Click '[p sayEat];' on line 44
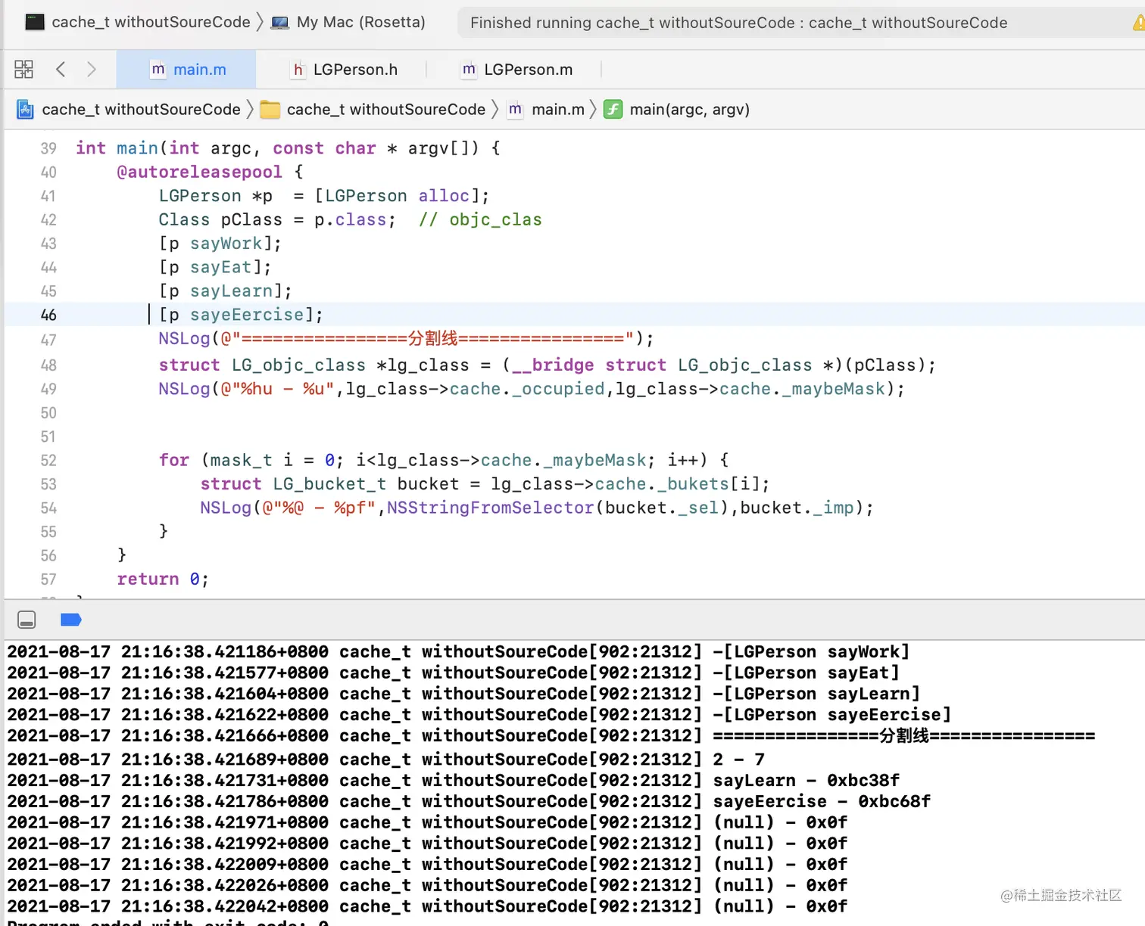The width and height of the screenshot is (1145, 926). click(x=214, y=268)
